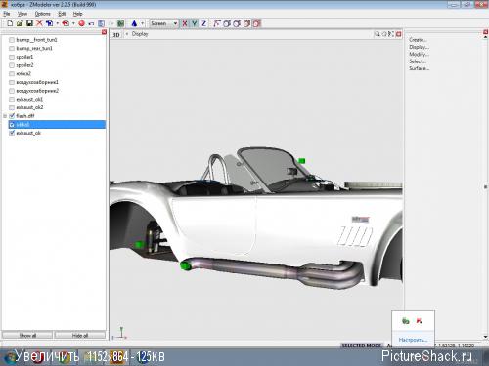The image size is (489, 366).
Task: Open the File menu
Action: [x=7, y=14]
